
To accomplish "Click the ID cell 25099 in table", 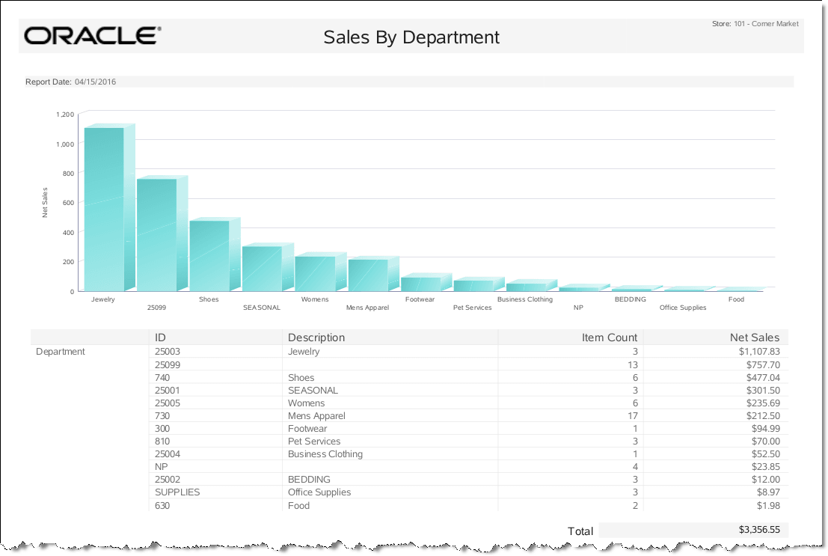I will coord(168,364).
